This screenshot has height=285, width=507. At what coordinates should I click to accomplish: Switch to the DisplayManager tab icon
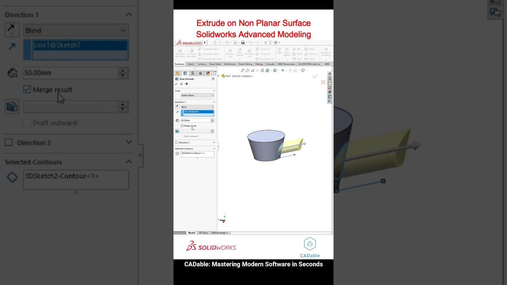(208, 73)
